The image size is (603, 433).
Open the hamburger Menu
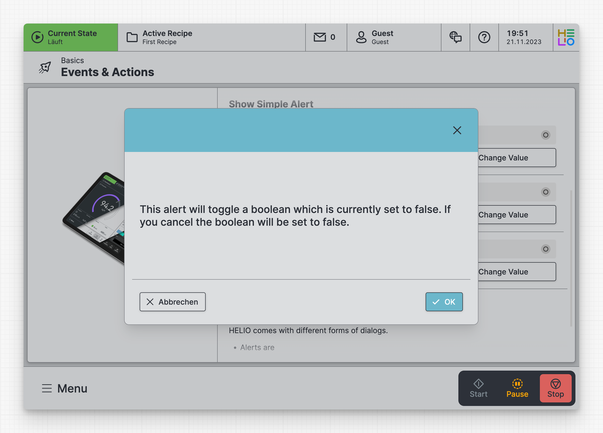[47, 389]
